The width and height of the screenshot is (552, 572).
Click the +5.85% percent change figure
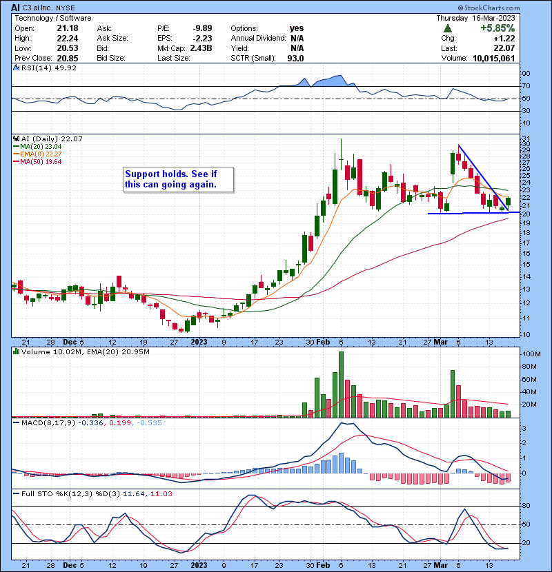[x=497, y=28]
